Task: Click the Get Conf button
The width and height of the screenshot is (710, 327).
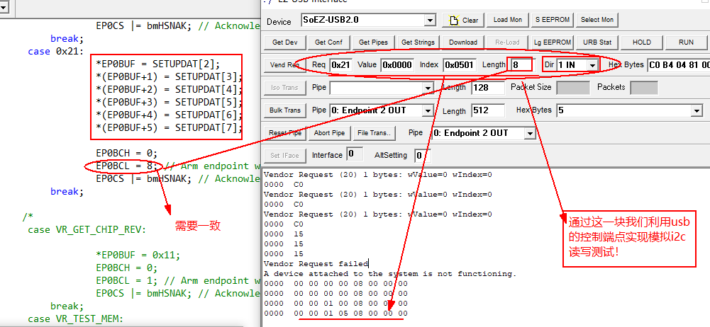Action: [x=328, y=42]
